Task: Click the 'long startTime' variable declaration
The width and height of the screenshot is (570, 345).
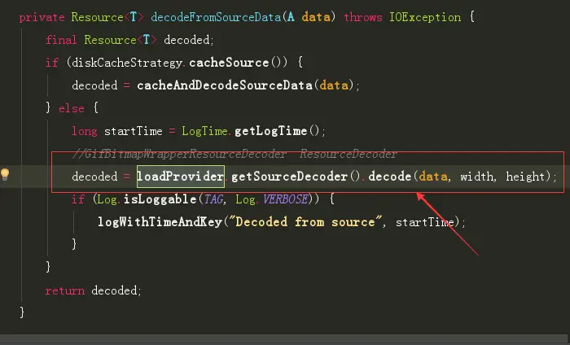Action: [117, 131]
